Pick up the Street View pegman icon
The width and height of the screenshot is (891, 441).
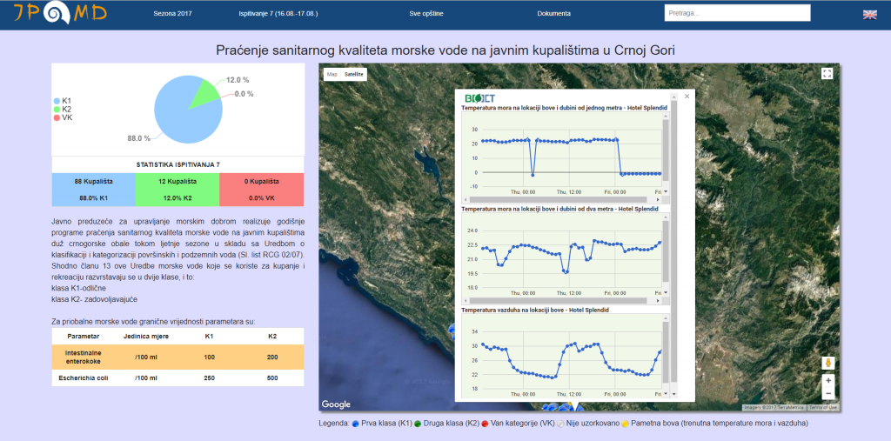click(828, 363)
